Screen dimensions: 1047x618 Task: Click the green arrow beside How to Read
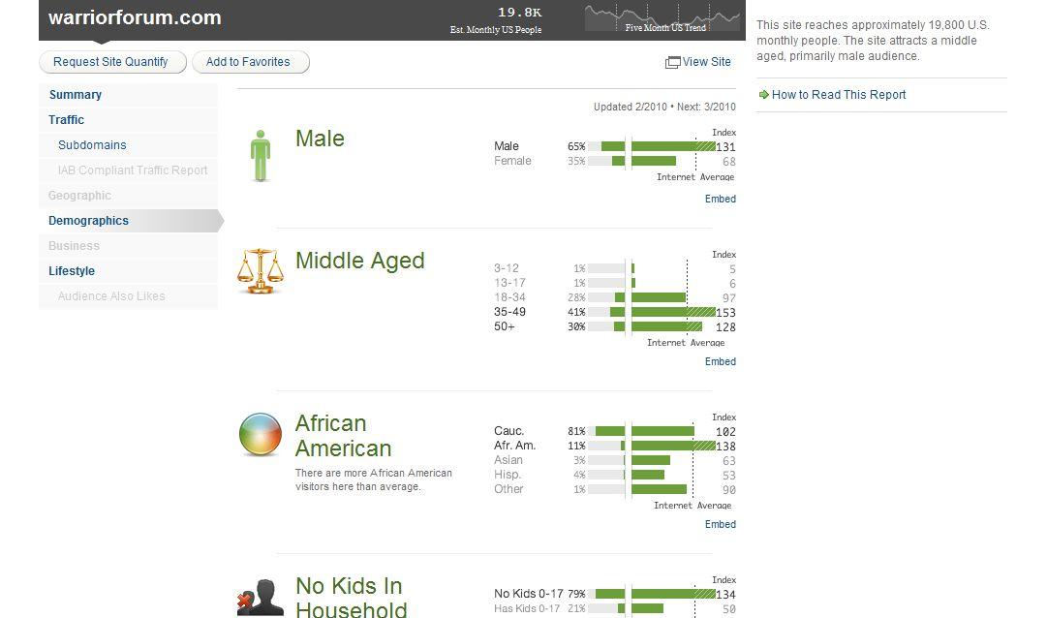763,95
